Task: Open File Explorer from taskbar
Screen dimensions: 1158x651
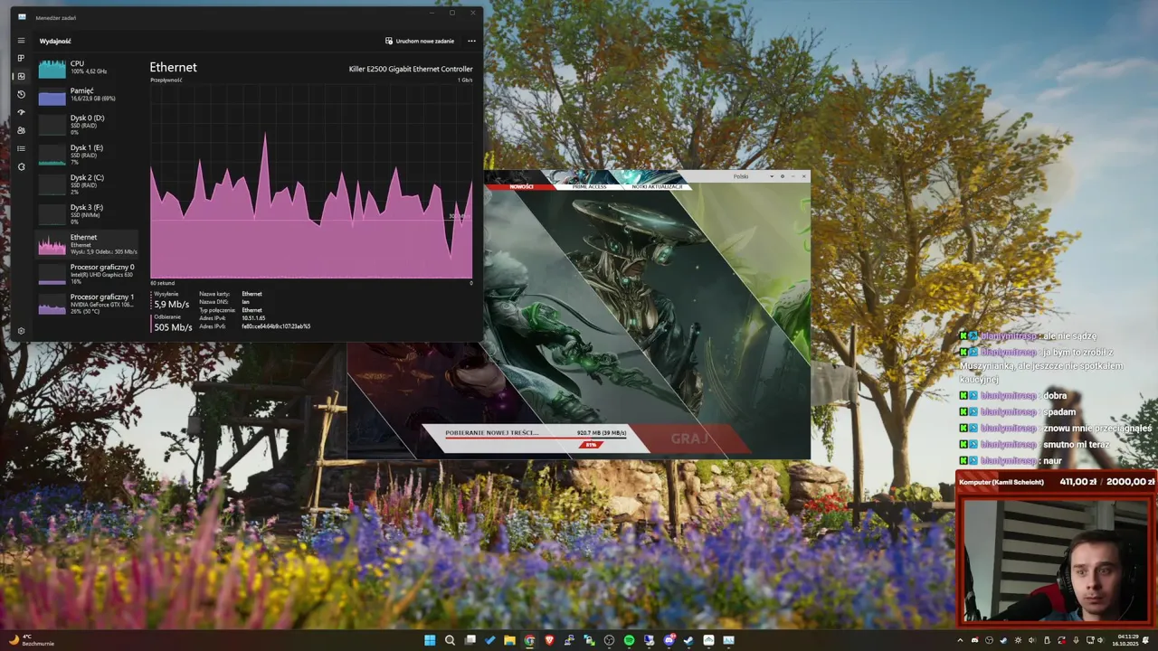Action: pyautogui.click(x=509, y=640)
